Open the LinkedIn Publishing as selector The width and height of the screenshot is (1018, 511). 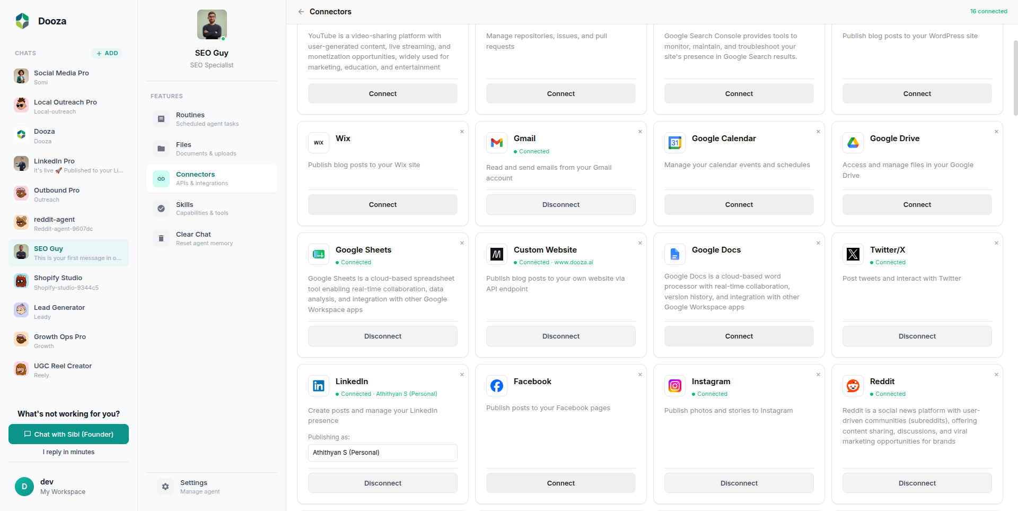point(383,453)
